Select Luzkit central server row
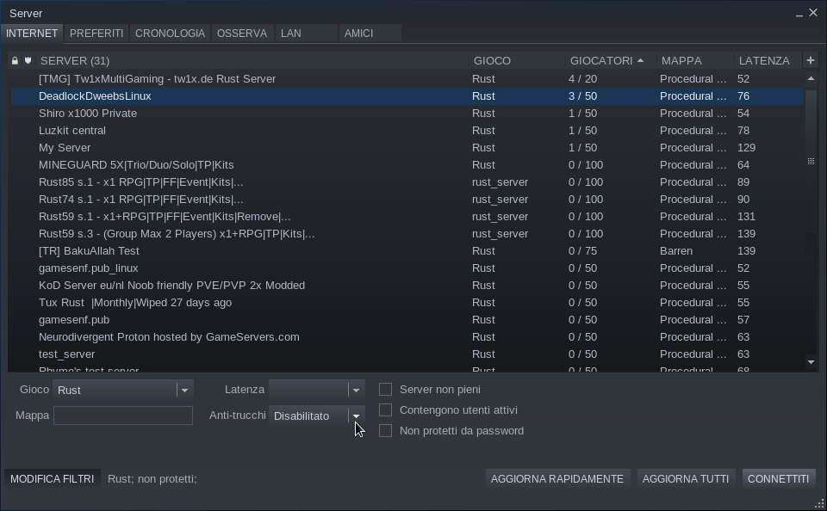The width and height of the screenshot is (827, 511). click(x=407, y=130)
